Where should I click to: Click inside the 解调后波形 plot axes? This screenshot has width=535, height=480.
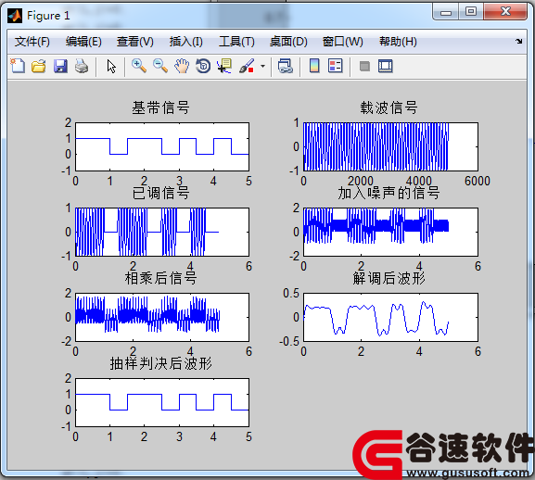(x=390, y=317)
